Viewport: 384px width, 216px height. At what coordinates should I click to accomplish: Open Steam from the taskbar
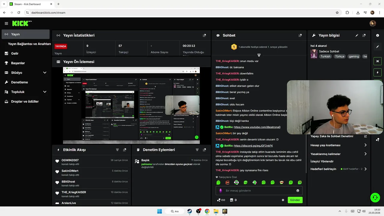point(190,211)
